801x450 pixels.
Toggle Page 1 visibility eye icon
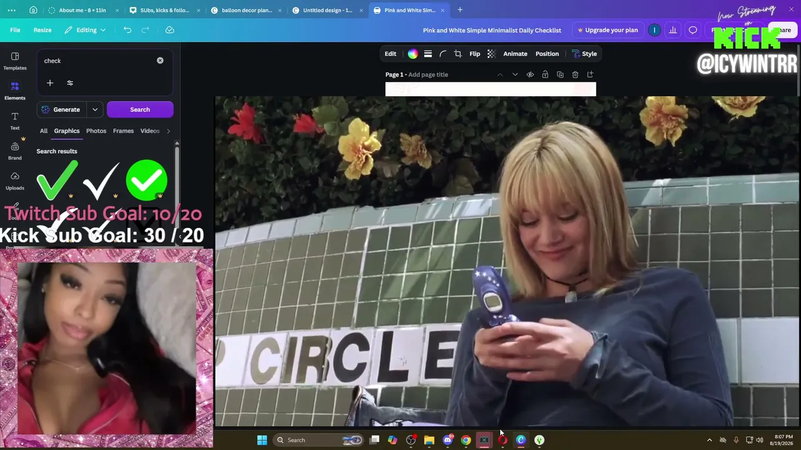coord(530,74)
